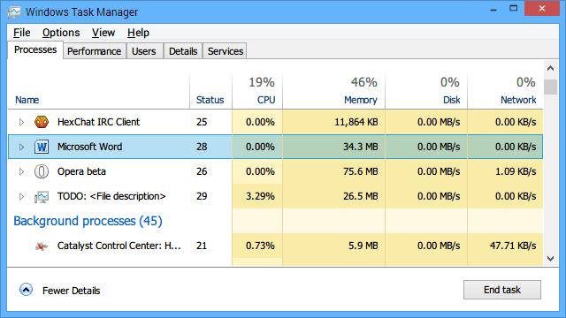This screenshot has height=318, width=566.
Task: Sort by the Disk column header
Action: click(x=452, y=100)
